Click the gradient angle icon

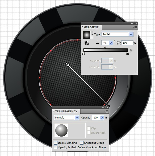pyautogui.click(x=97, y=43)
